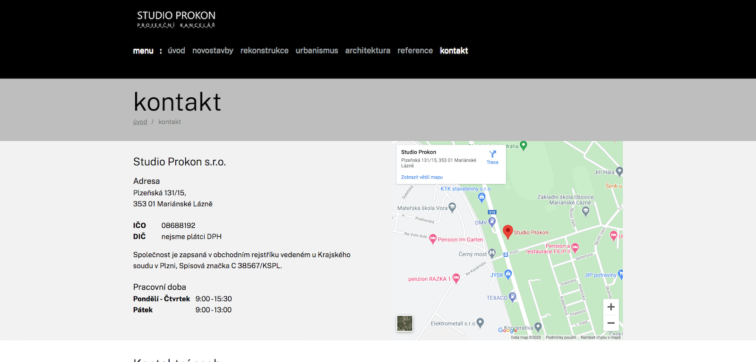
Task: Go to the rekonstrukce page
Action: [x=264, y=51]
